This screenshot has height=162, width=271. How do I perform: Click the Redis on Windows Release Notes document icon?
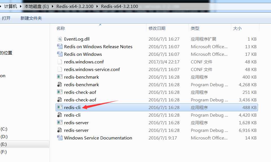point(60,46)
